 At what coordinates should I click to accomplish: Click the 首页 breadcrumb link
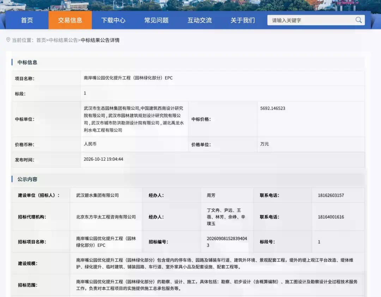point(41,40)
